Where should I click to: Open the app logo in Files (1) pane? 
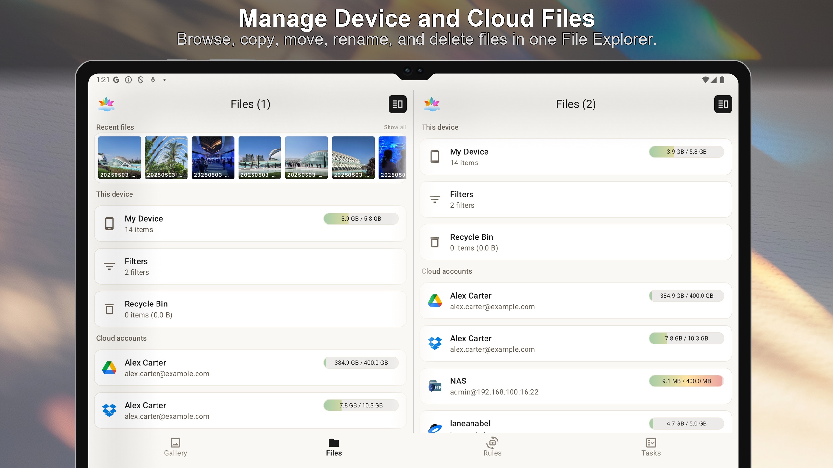point(106,104)
